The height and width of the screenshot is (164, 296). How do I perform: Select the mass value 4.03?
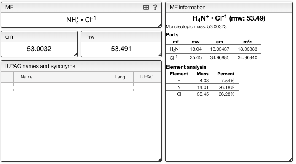click(204, 81)
